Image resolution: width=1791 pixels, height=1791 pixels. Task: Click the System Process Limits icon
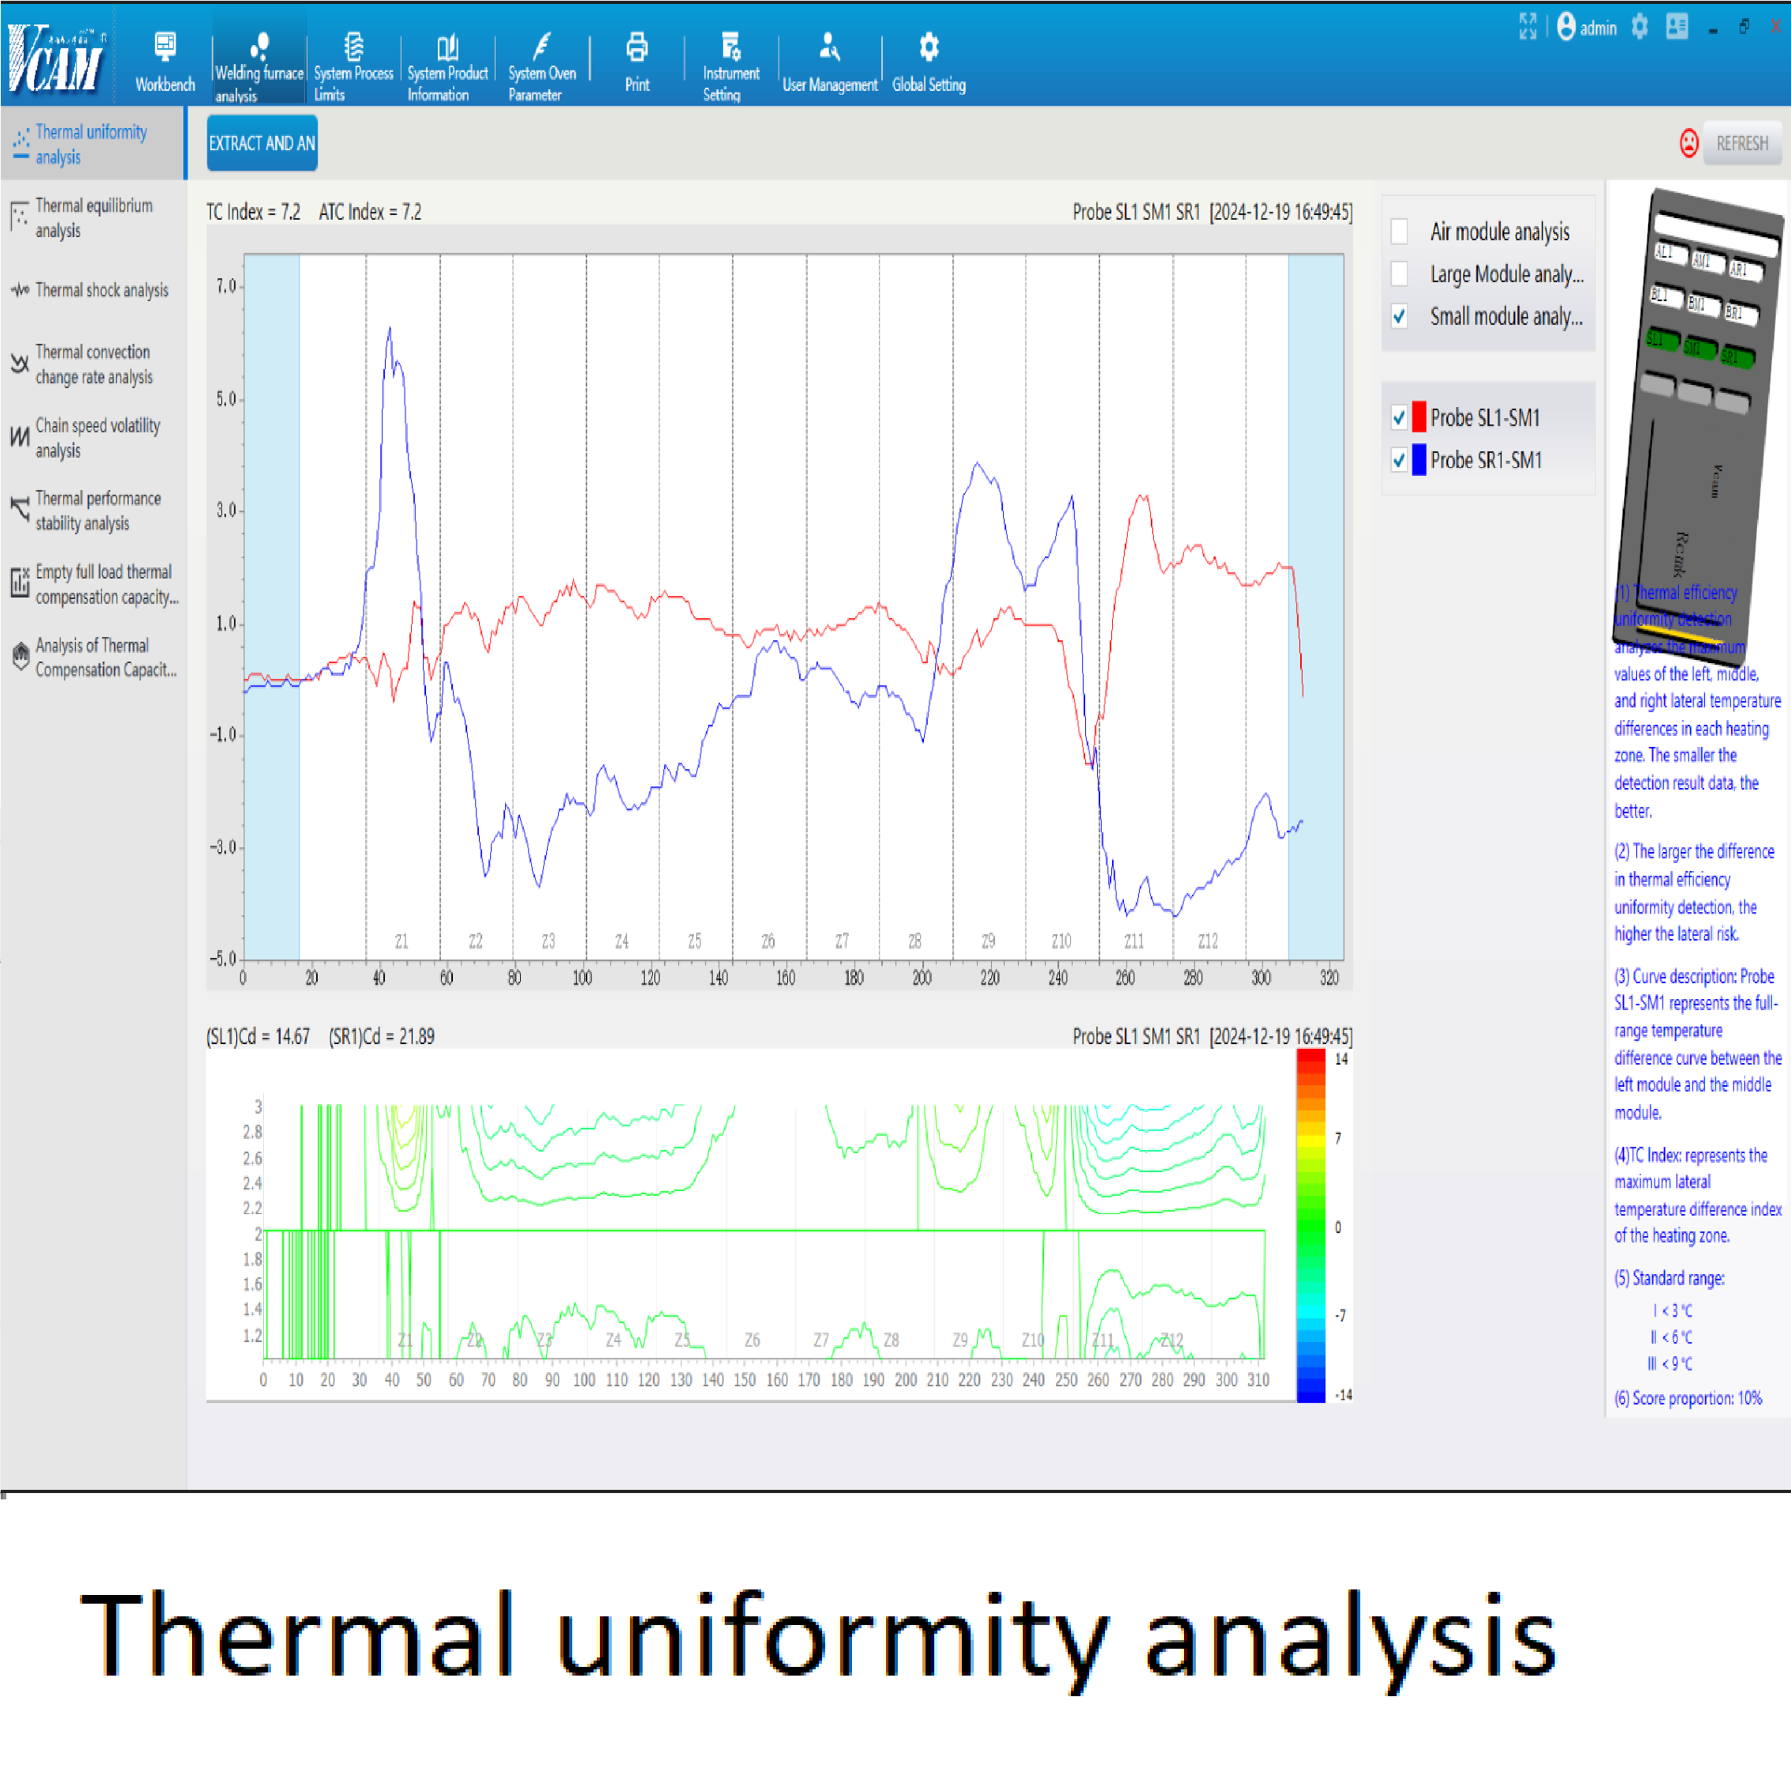[353, 47]
